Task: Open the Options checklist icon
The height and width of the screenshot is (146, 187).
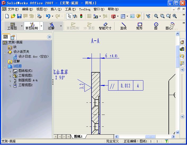Action: 132,16
